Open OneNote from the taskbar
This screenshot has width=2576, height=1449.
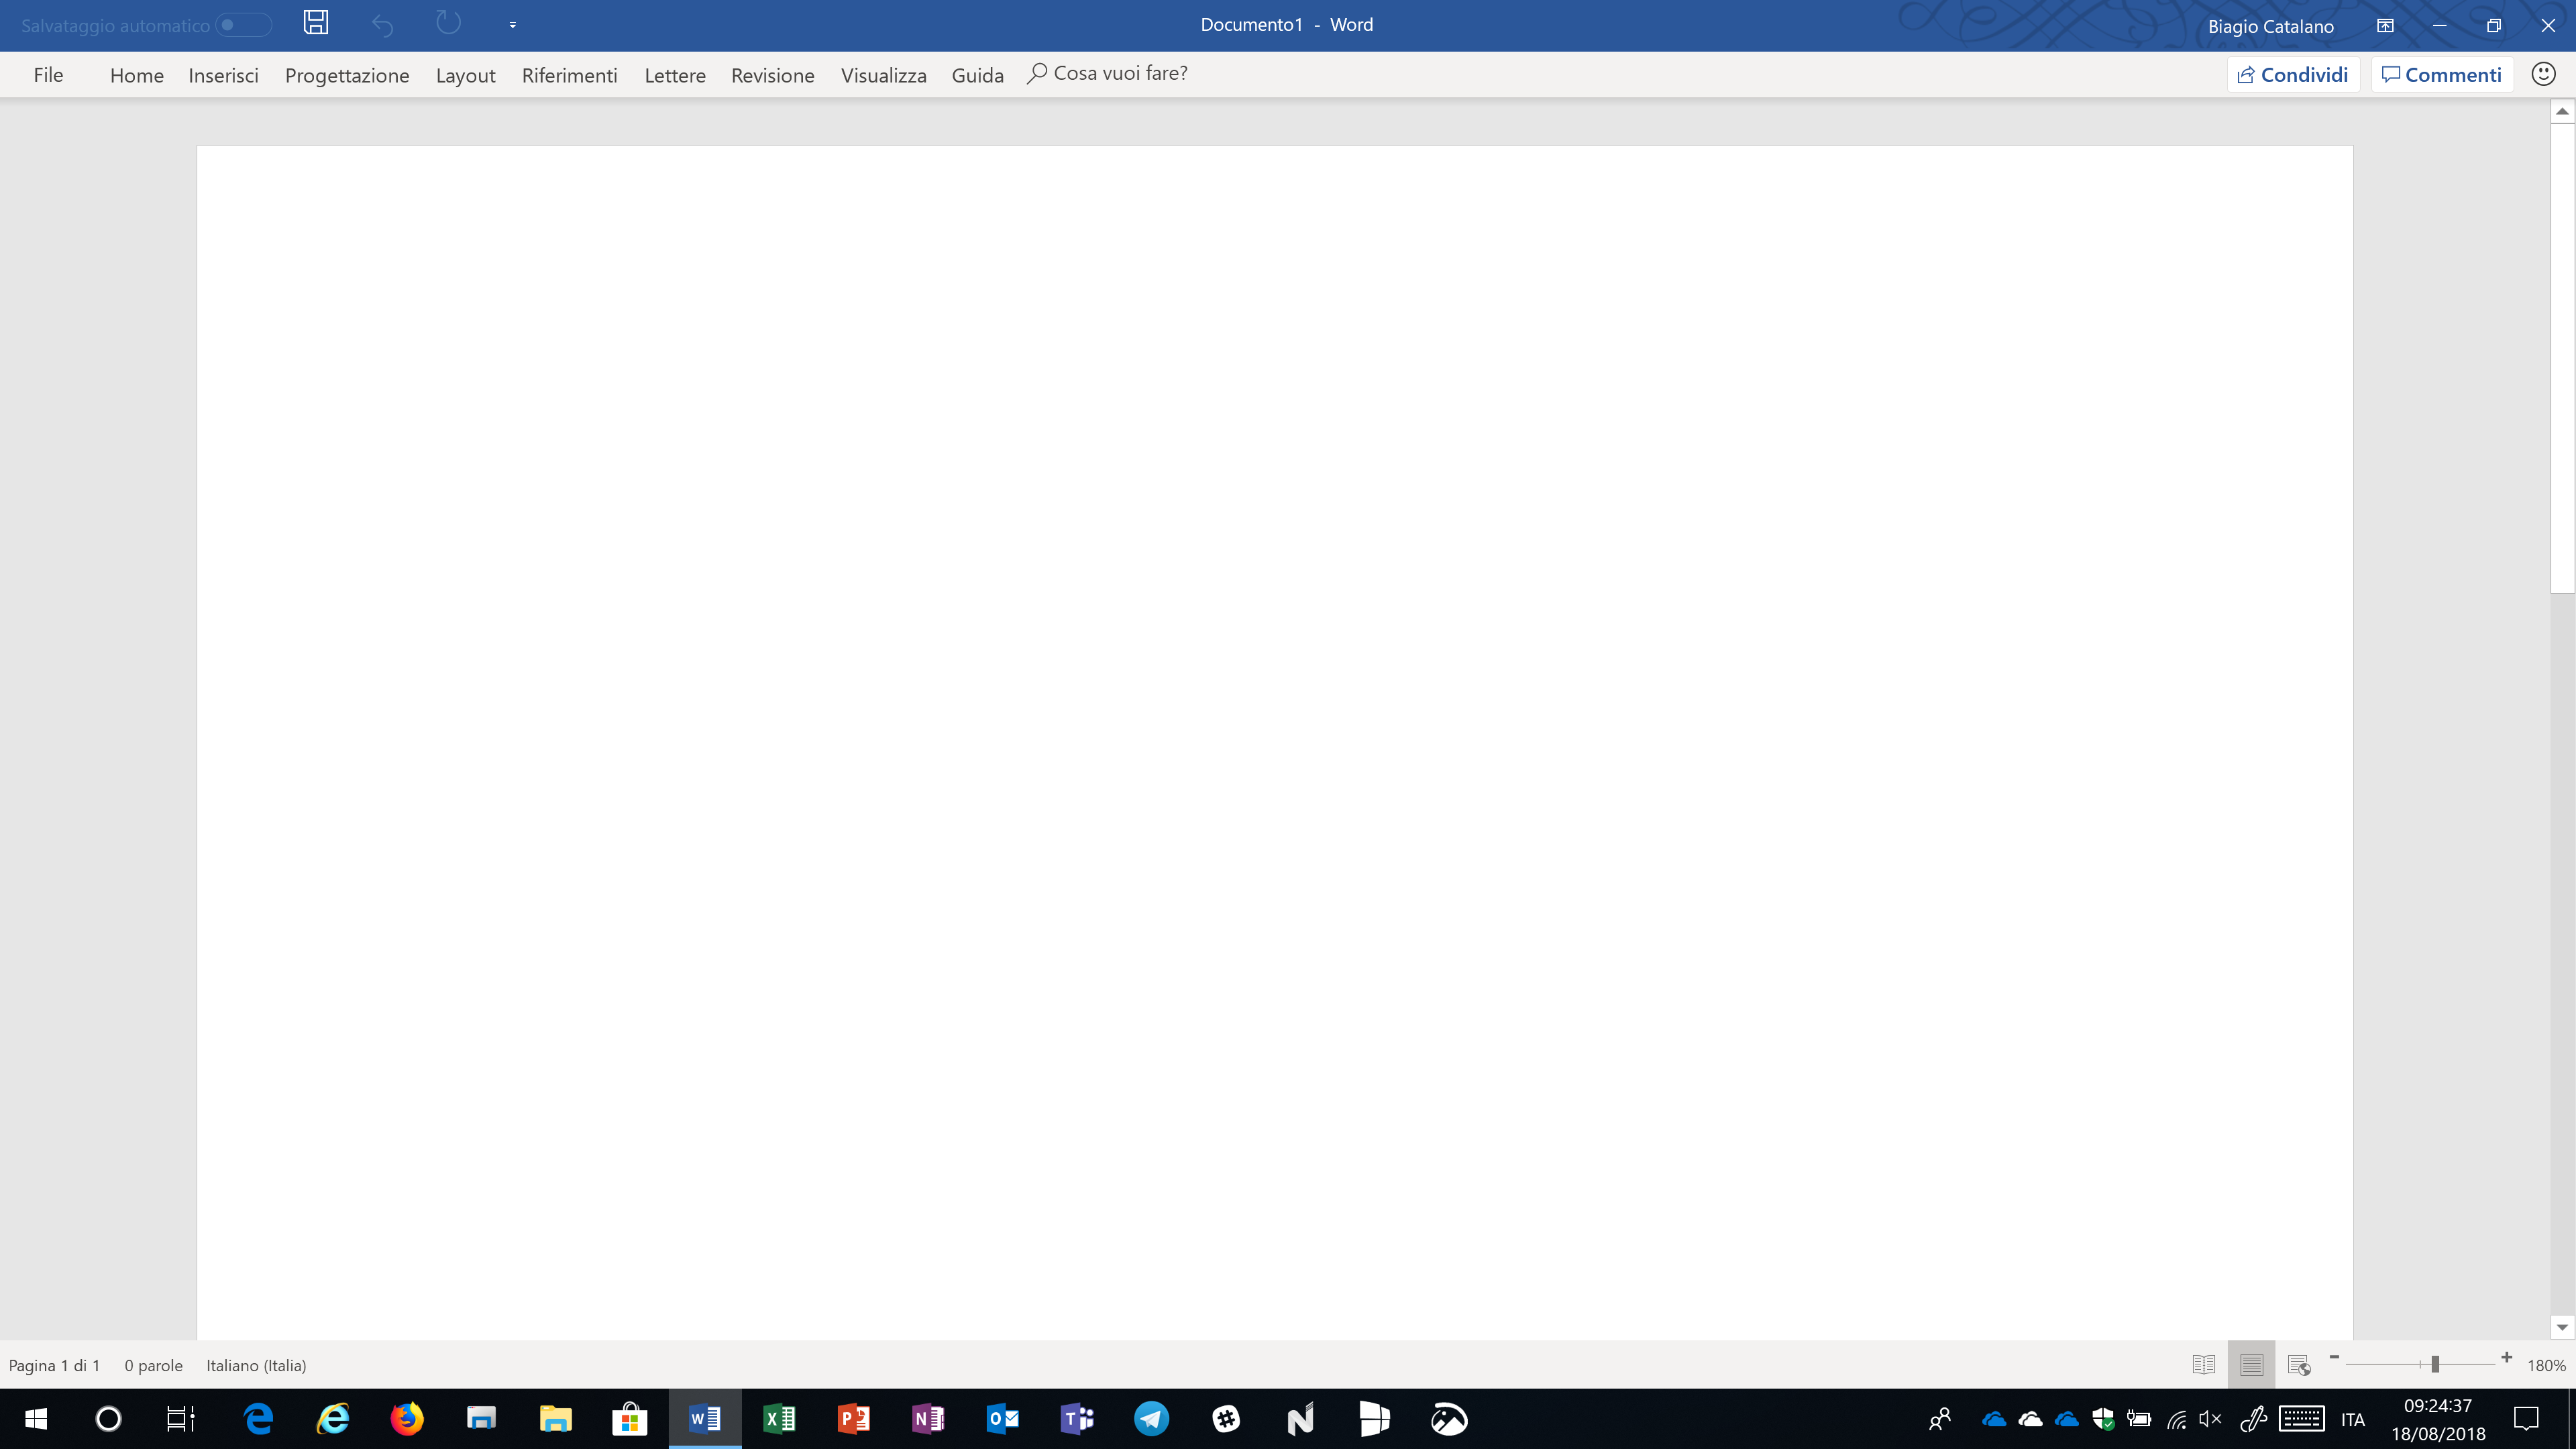927,1418
